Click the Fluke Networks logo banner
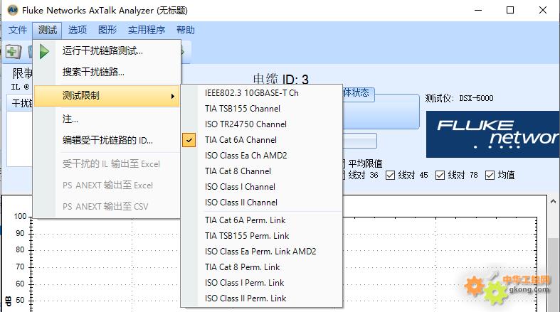Image resolution: width=560 pixels, height=312 pixels. pos(492,134)
